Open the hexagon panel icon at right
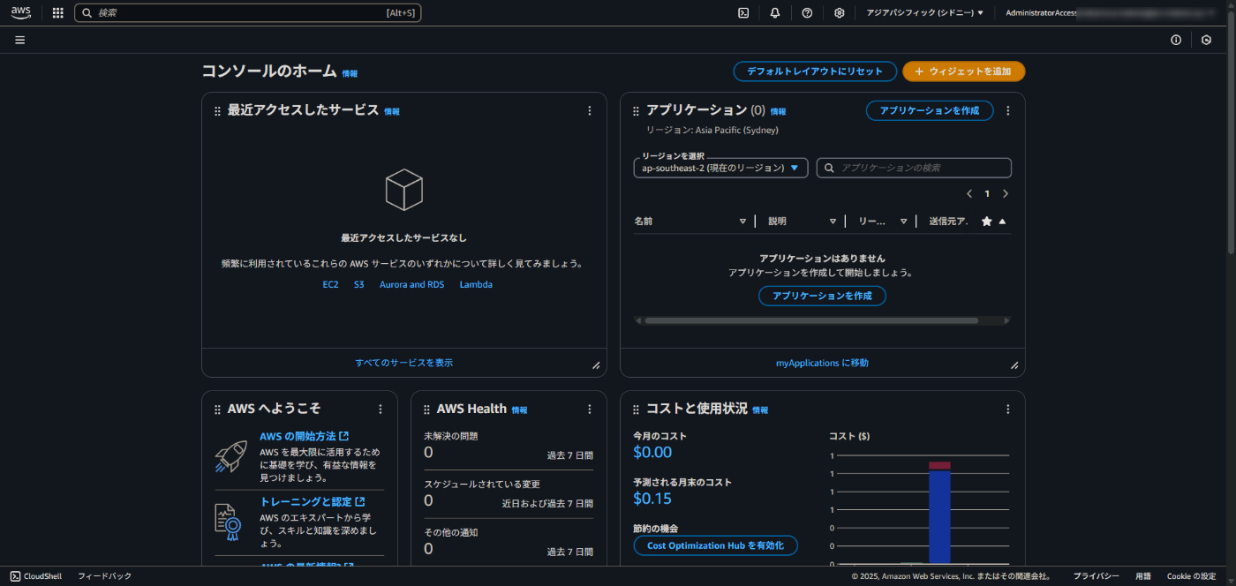The height and width of the screenshot is (586, 1236). pos(1207,40)
